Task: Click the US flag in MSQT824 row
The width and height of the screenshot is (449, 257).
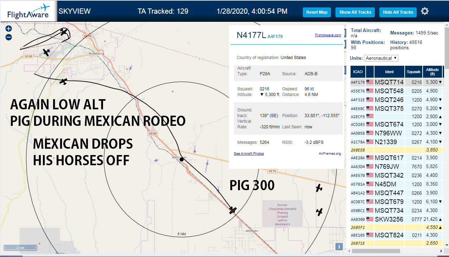Action: 370,235
